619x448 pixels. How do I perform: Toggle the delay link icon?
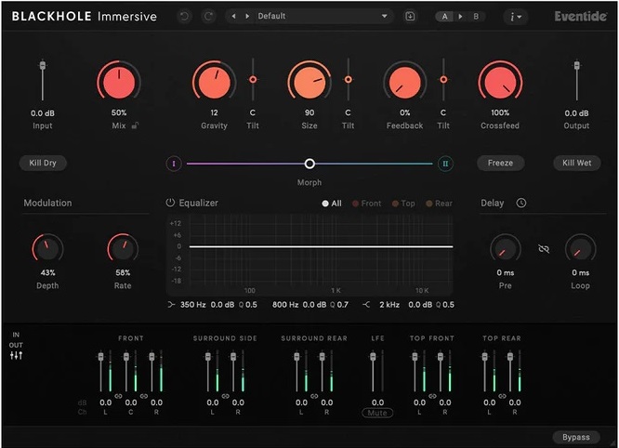pos(544,249)
